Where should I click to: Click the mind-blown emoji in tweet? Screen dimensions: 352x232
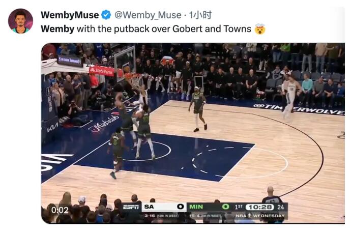point(260,29)
